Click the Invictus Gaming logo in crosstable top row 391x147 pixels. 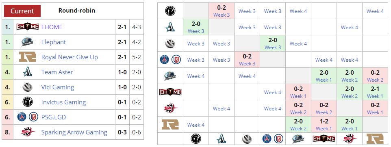pyautogui.click(x=170, y=11)
